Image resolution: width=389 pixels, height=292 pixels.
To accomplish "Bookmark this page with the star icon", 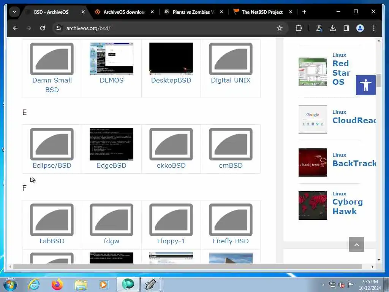I will click(x=280, y=28).
